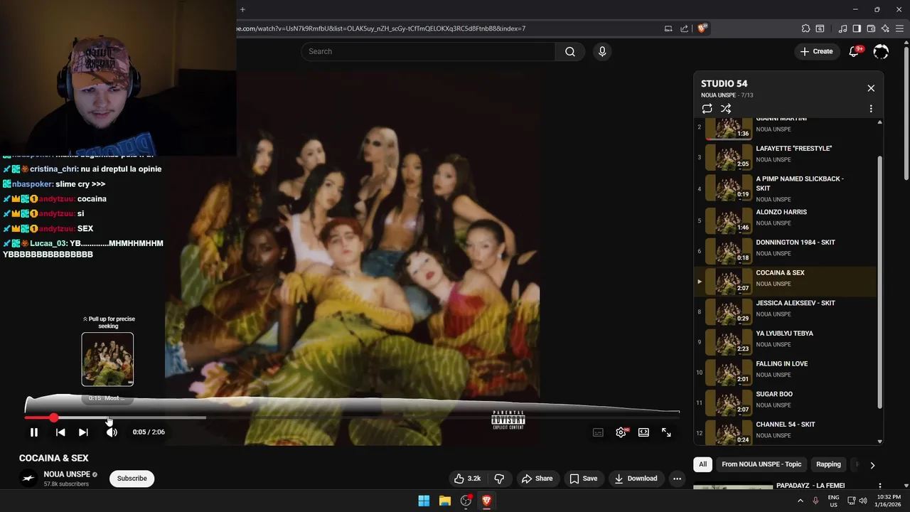Show more filter chips with right chevron
The width and height of the screenshot is (910, 512).
(x=872, y=465)
